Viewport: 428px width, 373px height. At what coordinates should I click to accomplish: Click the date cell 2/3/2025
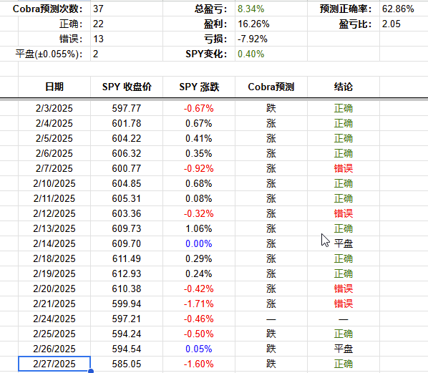54,108
